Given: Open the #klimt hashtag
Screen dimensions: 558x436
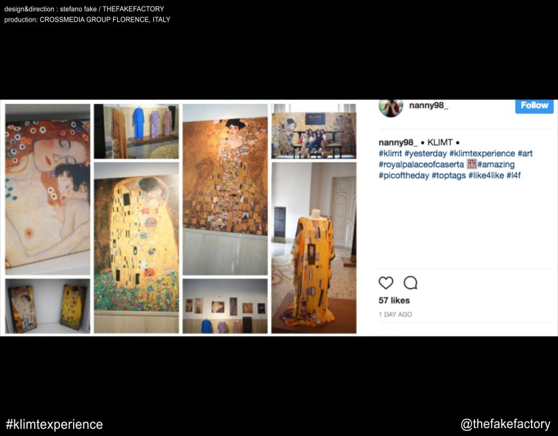Looking at the screenshot, I should click(390, 153).
